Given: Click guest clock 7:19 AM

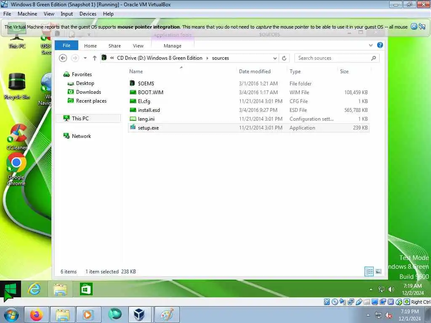Looking at the screenshot, I should (x=412, y=286).
